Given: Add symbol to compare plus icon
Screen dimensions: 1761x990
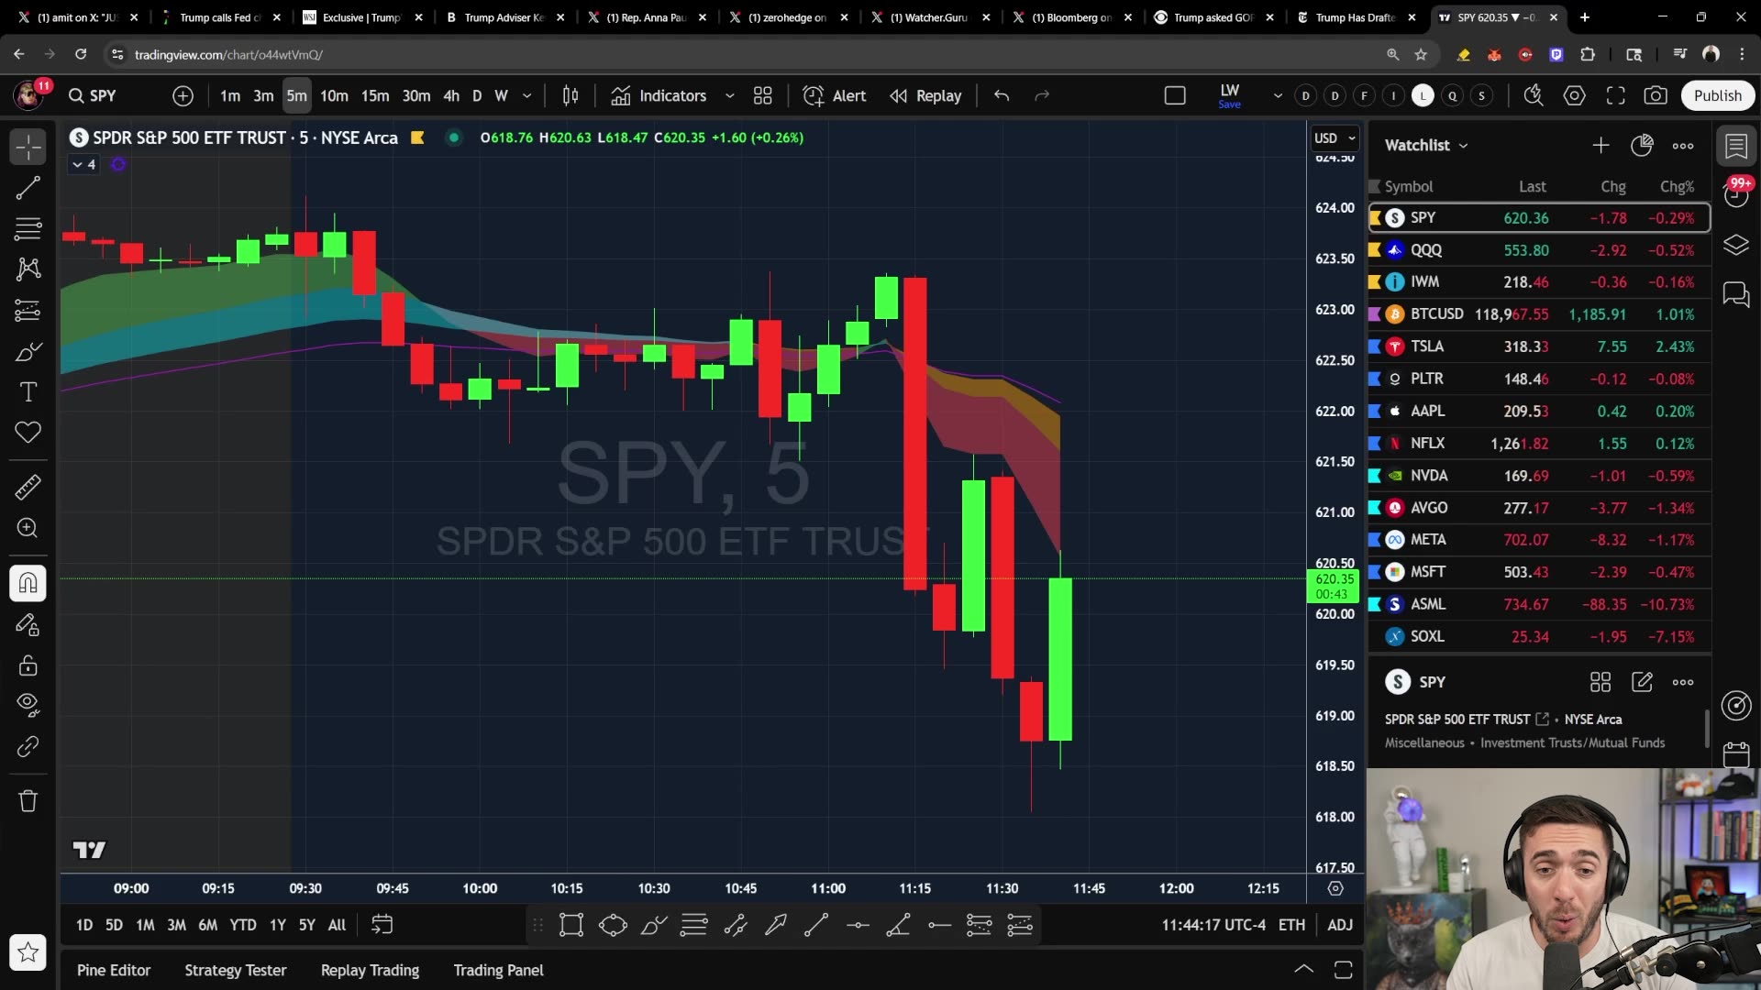Looking at the screenshot, I should [183, 95].
